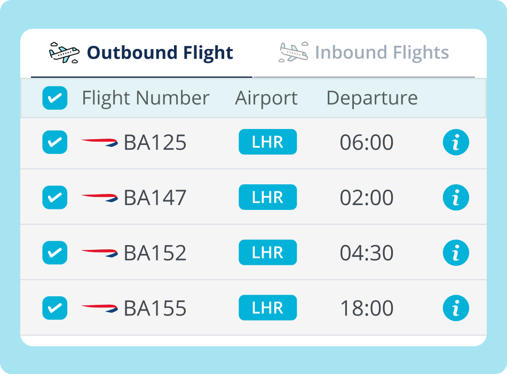Click the plane icon beside Inbound Flights
The width and height of the screenshot is (507, 374).
[294, 51]
